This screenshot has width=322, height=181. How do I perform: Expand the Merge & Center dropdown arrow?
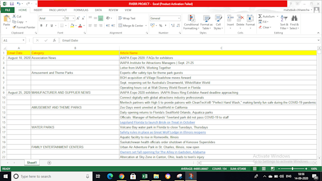[x=146, y=26]
